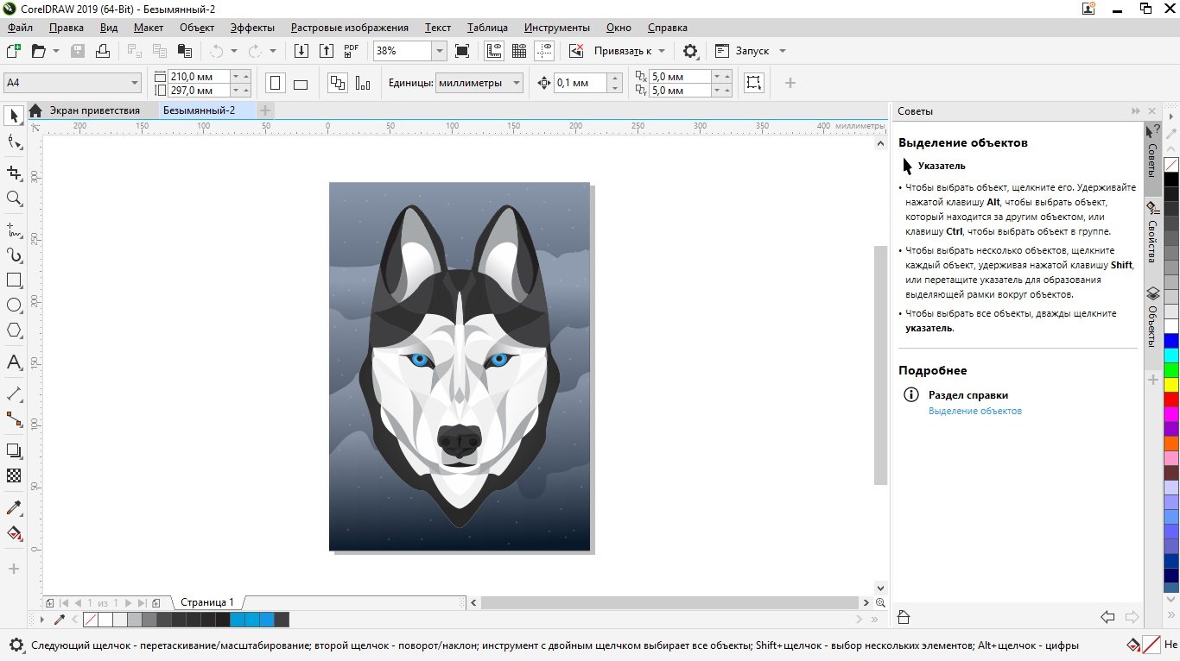Viewport: 1180px width, 661px height.
Task: Select the Crop tool in toolbox
Action: point(14,173)
